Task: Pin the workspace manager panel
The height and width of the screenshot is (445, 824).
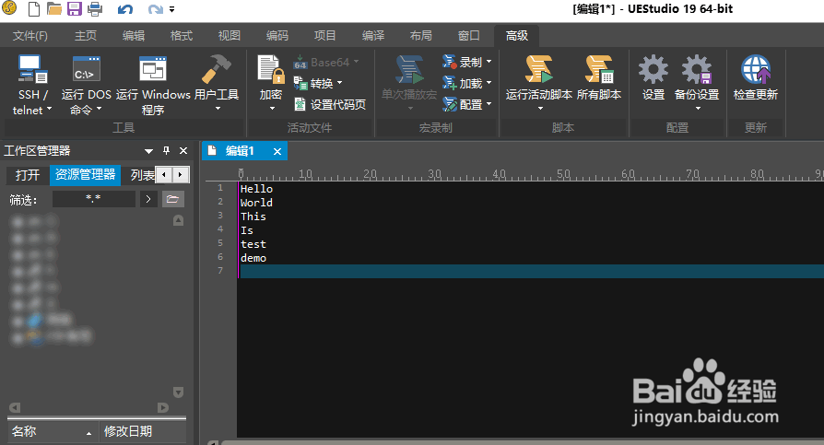Action: click(x=167, y=151)
